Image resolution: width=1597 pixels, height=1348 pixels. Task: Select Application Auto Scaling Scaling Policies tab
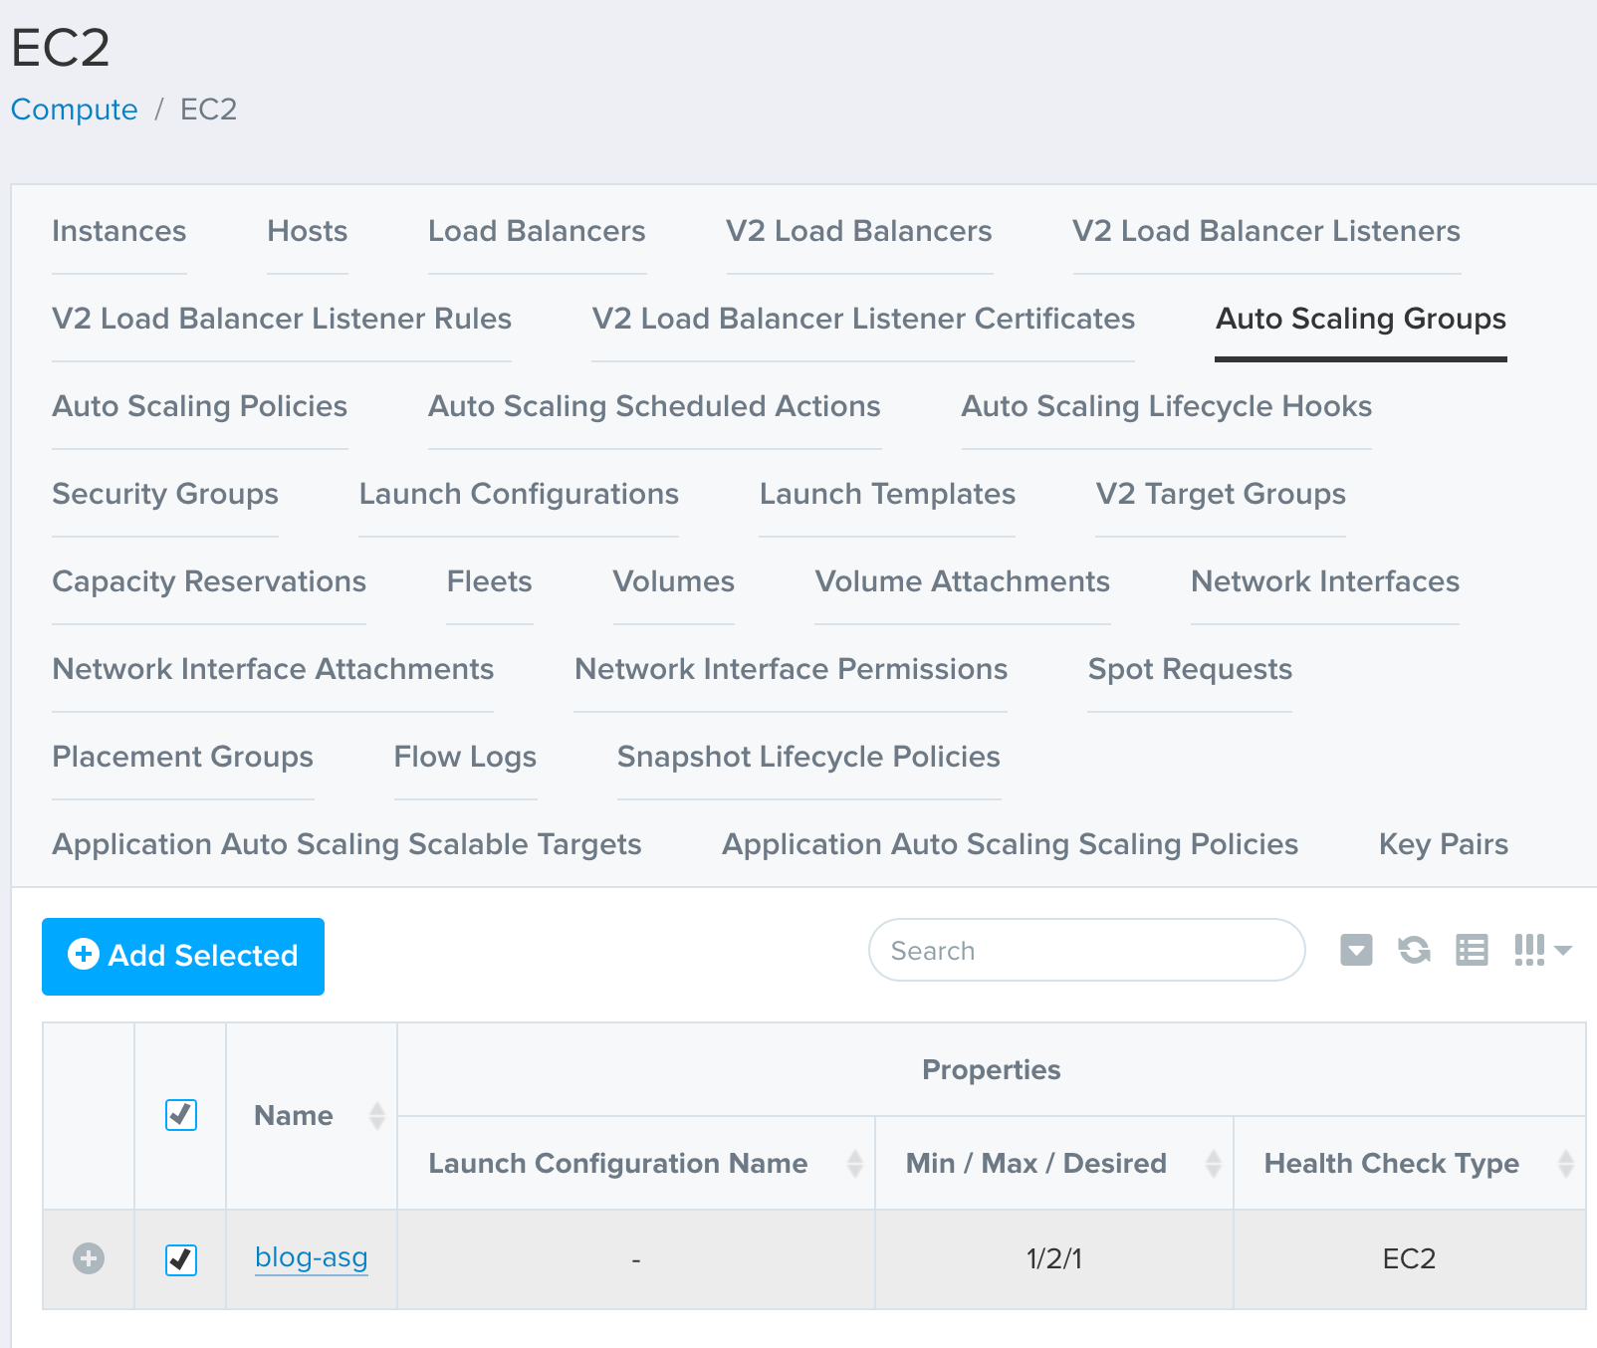tap(1011, 844)
